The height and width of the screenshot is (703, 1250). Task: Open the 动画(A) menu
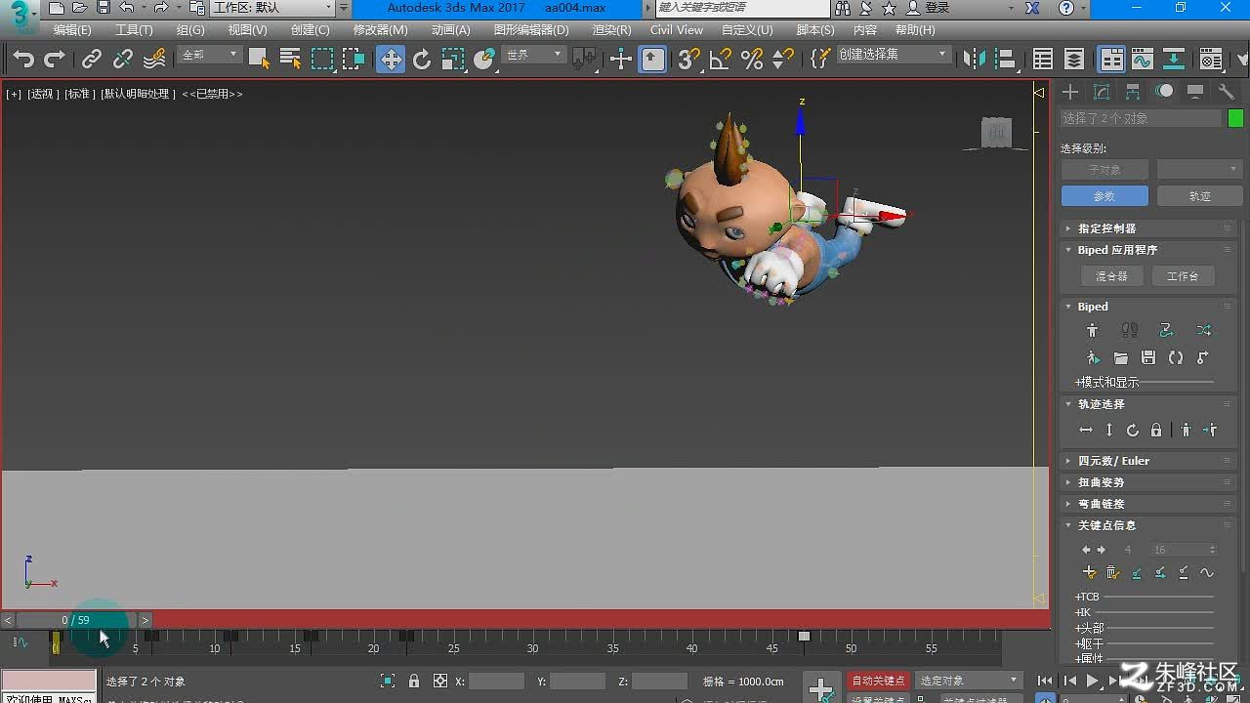[x=450, y=30]
